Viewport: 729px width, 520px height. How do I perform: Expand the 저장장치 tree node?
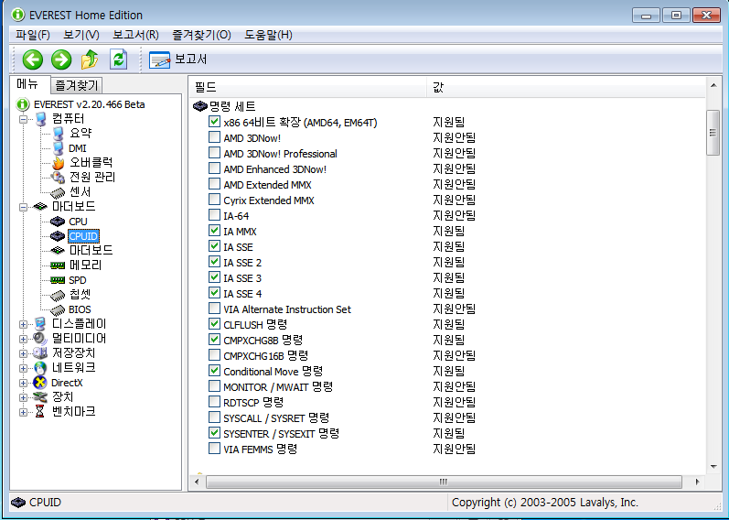tap(23, 353)
